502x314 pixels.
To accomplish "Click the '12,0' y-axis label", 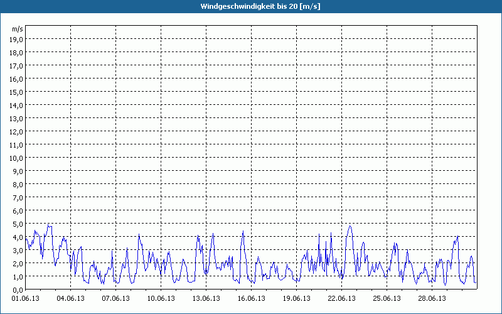I will [x=16, y=132].
